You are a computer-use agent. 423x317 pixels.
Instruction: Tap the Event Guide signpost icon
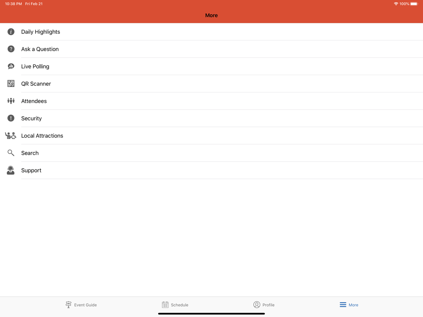point(69,305)
